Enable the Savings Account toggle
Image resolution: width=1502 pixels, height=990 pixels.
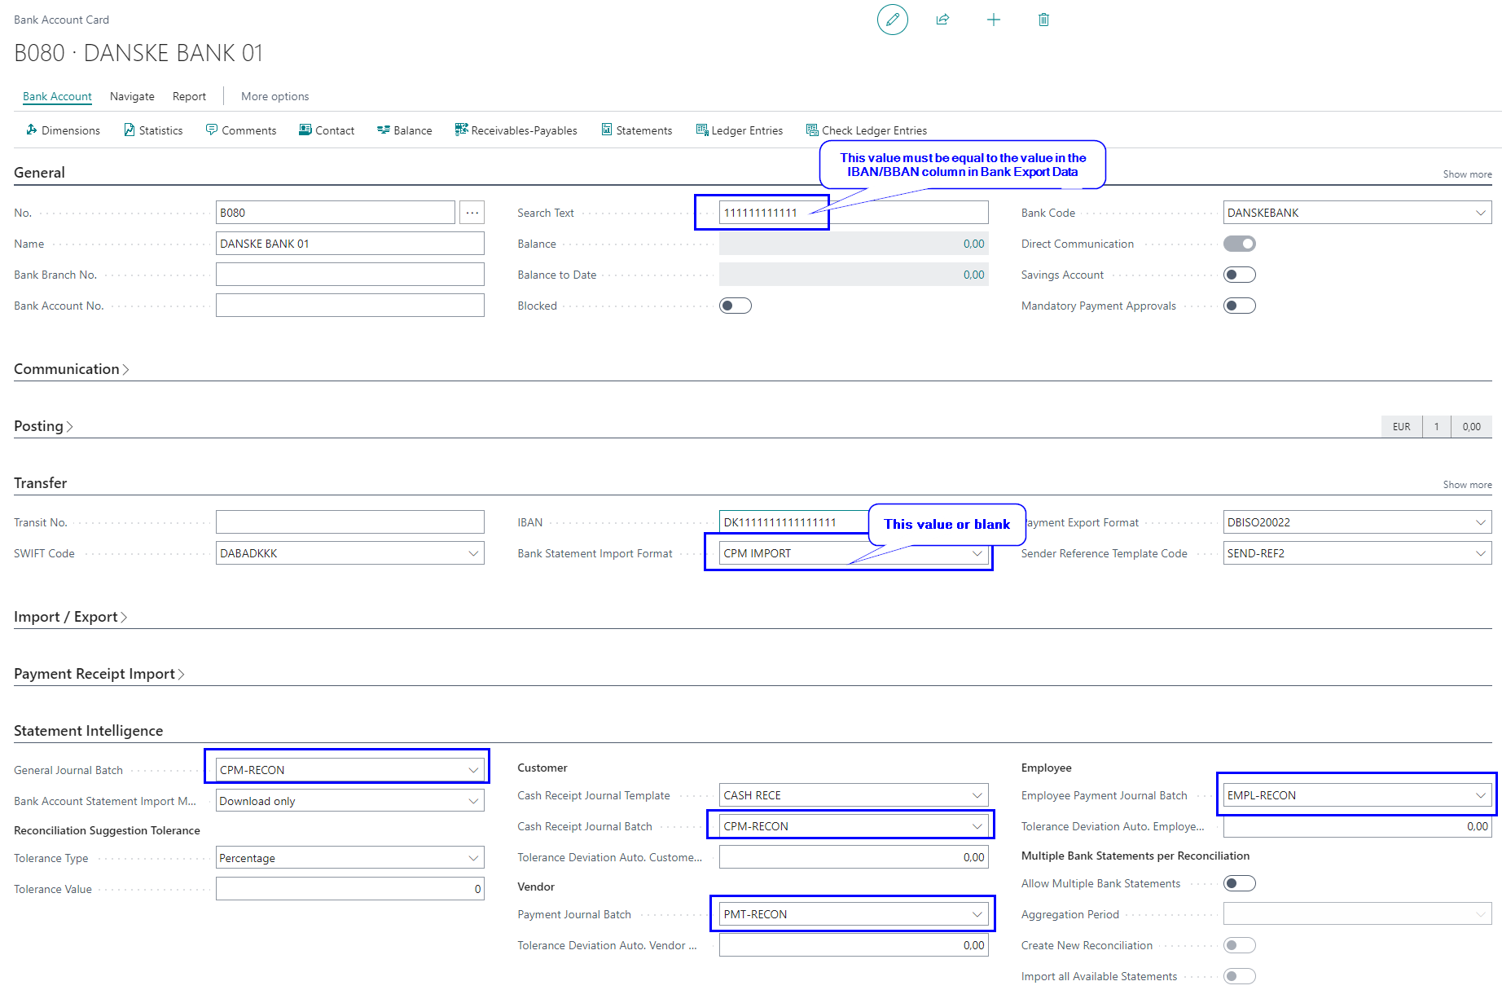click(1239, 275)
